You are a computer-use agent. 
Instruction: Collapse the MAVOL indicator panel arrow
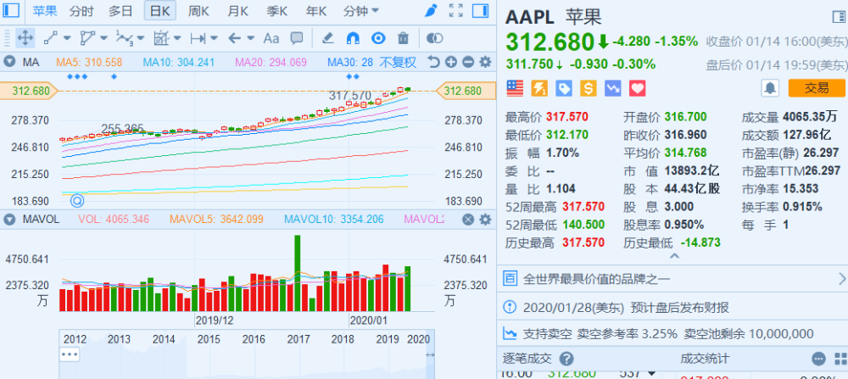click(9, 219)
